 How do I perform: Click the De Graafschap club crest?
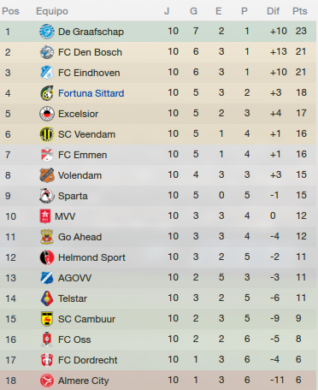[x=47, y=32]
